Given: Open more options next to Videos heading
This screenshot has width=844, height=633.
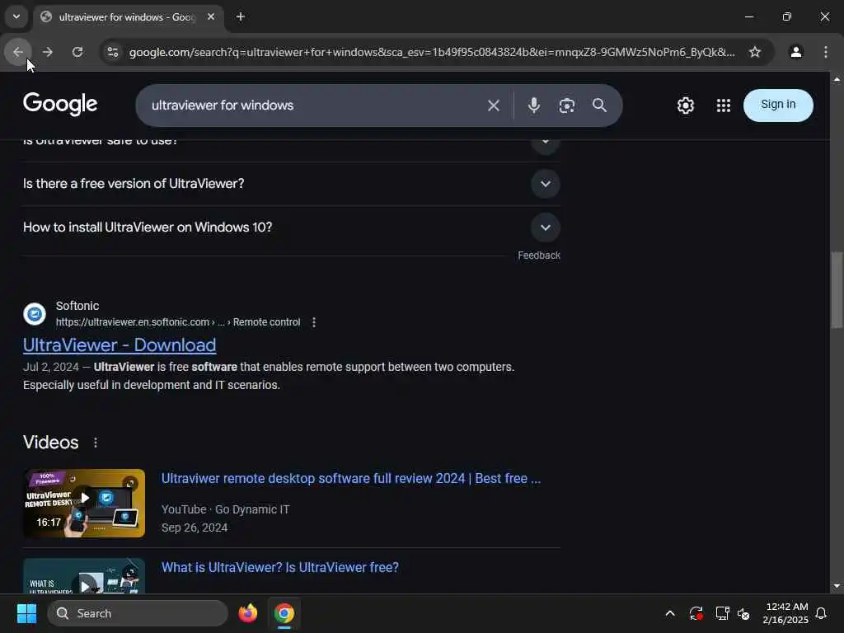Looking at the screenshot, I should click(96, 443).
